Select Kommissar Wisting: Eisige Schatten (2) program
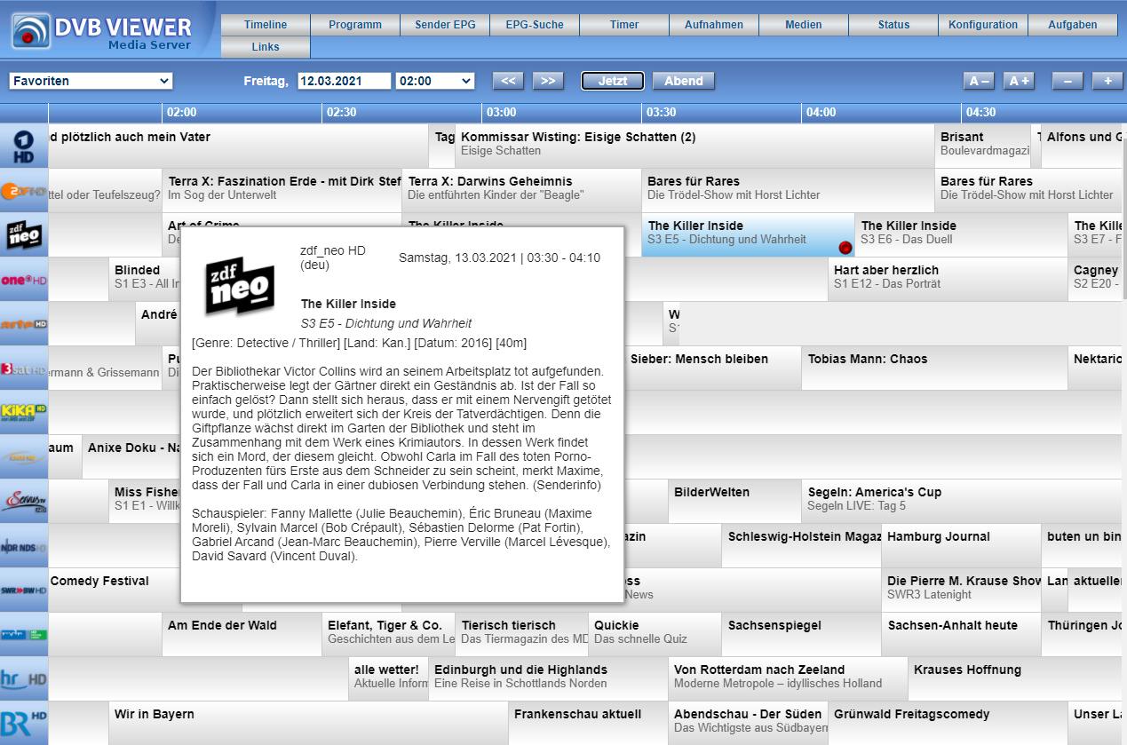1127x745 pixels. 694,146
